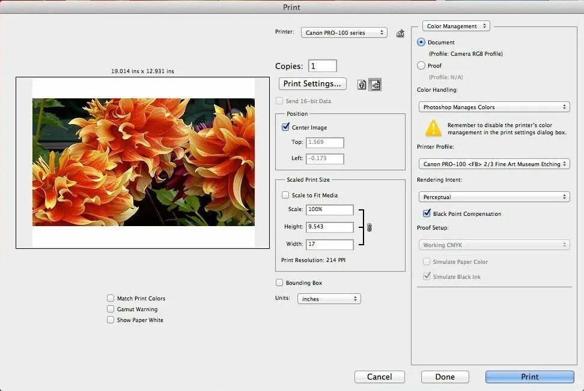The height and width of the screenshot is (391, 584).
Task: Click the Height input field
Action: click(330, 227)
